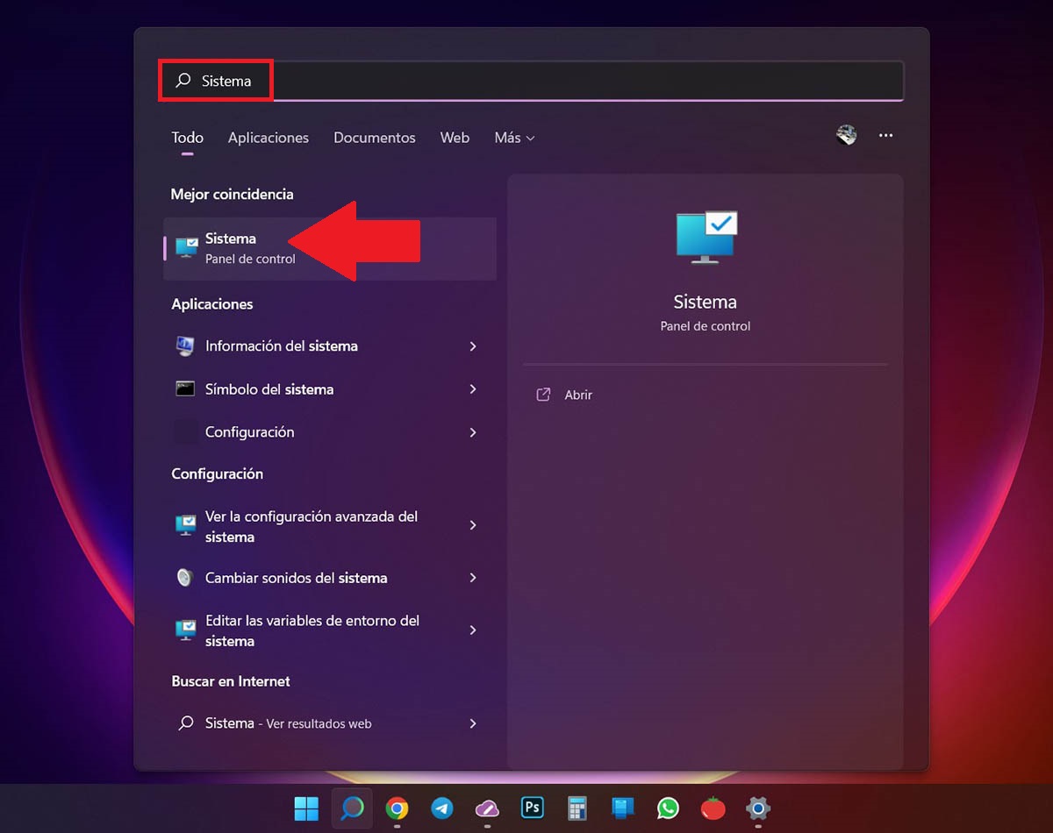Open WhatsApp from the taskbar
The height and width of the screenshot is (833, 1053).
pyautogui.click(x=668, y=808)
